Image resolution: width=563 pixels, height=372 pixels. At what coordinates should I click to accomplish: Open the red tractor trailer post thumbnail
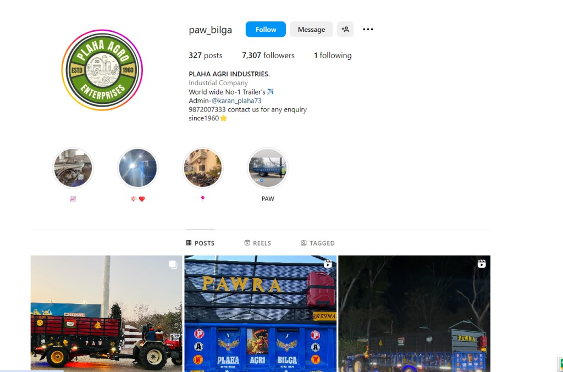[x=106, y=314]
